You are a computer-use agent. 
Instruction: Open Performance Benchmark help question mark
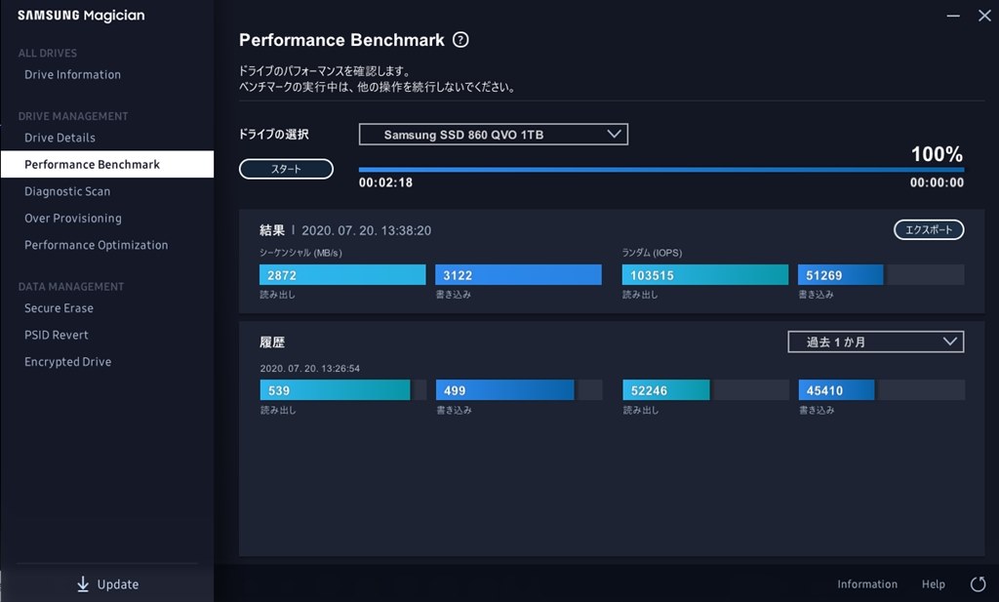460,40
